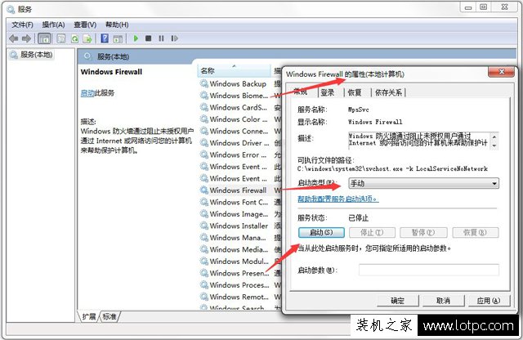Click the 确定 button
Viewport: 523px width, 340px height.
coord(398,301)
